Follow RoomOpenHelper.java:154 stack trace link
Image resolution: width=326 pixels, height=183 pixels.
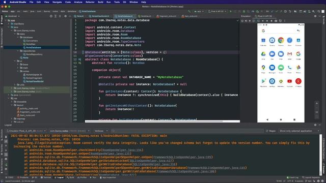[x=122, y=150]
